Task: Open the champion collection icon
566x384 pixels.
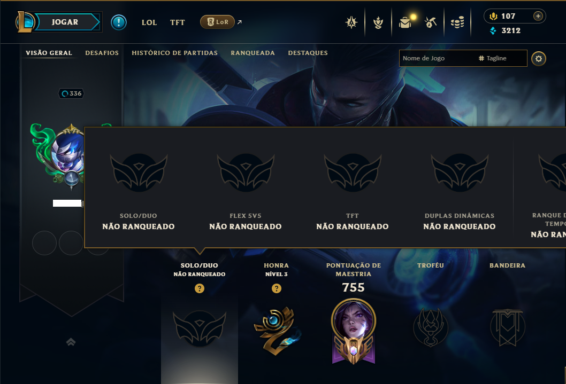Action: [x=351, y=22]
